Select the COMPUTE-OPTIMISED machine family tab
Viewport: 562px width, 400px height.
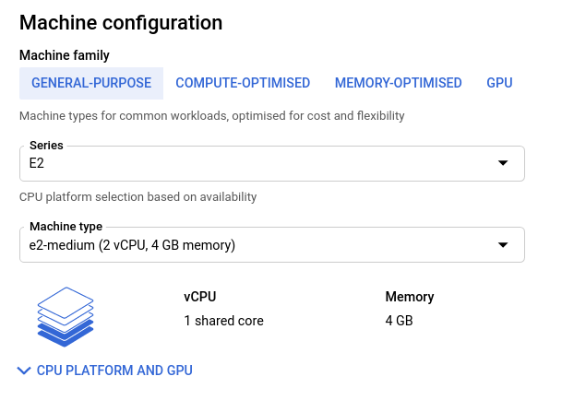tap(243, 83)
